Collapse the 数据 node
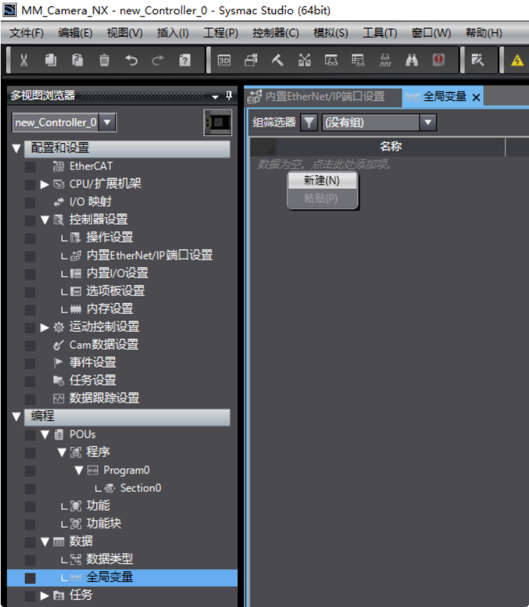 [x=44, y=541]
